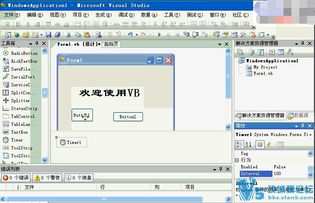This screenshot has height=203, width=315.
Task: Click the Find in Files icon
Action: [98, 35]
